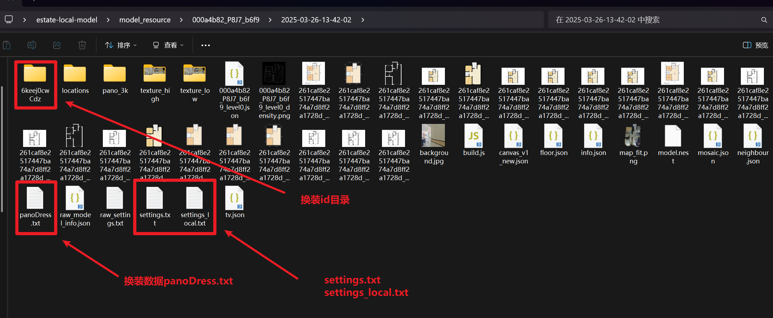The height and width of the screenshot is (318, 773).
Task: Click the left pane vertical scrollbar
Action: [2, 149]
